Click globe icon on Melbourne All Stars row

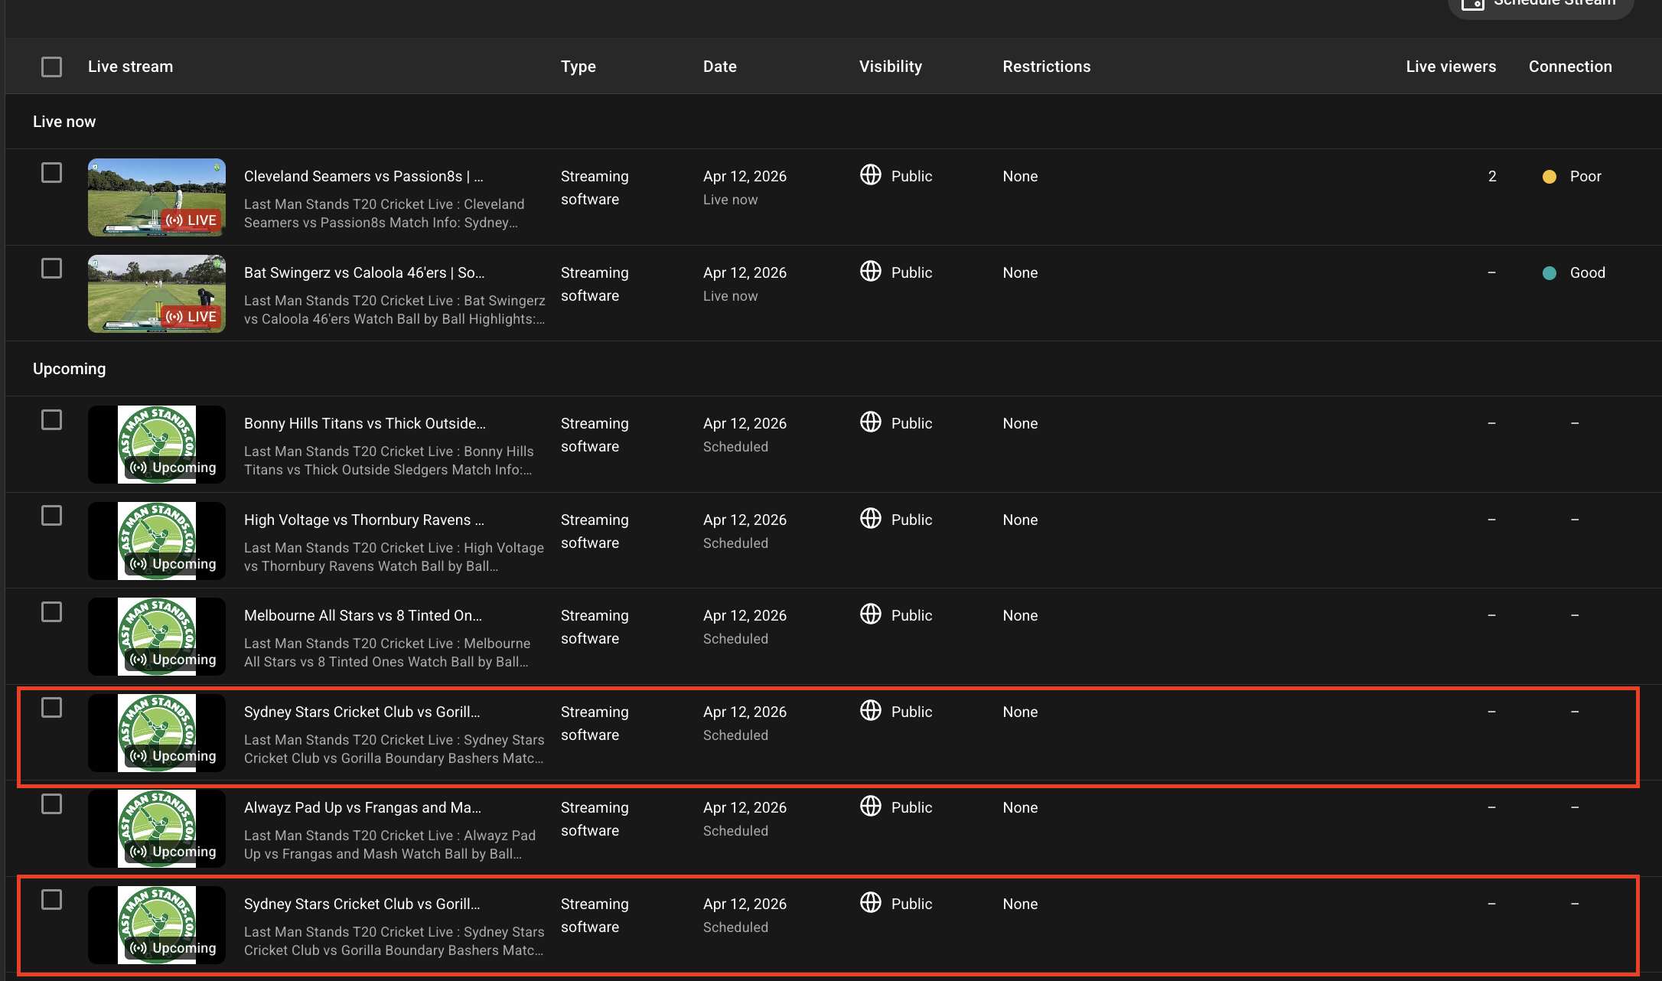(870, 614)
